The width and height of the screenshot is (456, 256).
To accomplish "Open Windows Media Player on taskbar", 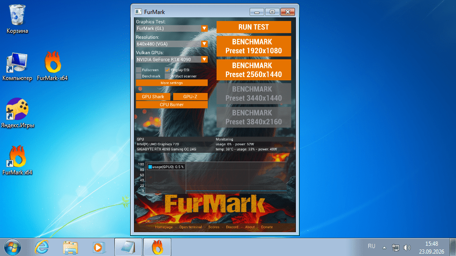I will tap(98, 248).
